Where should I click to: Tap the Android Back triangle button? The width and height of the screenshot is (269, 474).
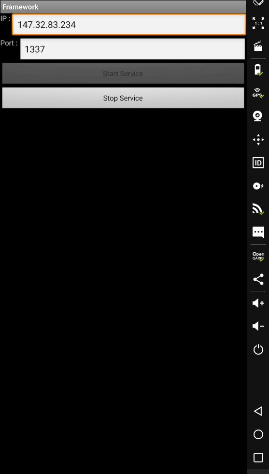click(x=258, y=411)
